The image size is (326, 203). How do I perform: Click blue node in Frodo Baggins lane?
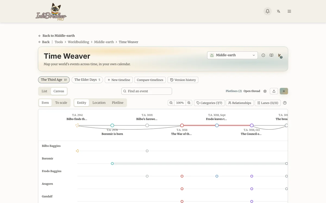(x=217, y=176)
